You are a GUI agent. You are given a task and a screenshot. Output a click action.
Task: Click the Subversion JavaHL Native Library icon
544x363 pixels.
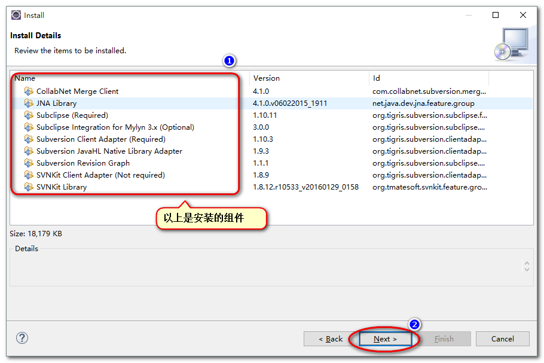pos(29,151)
